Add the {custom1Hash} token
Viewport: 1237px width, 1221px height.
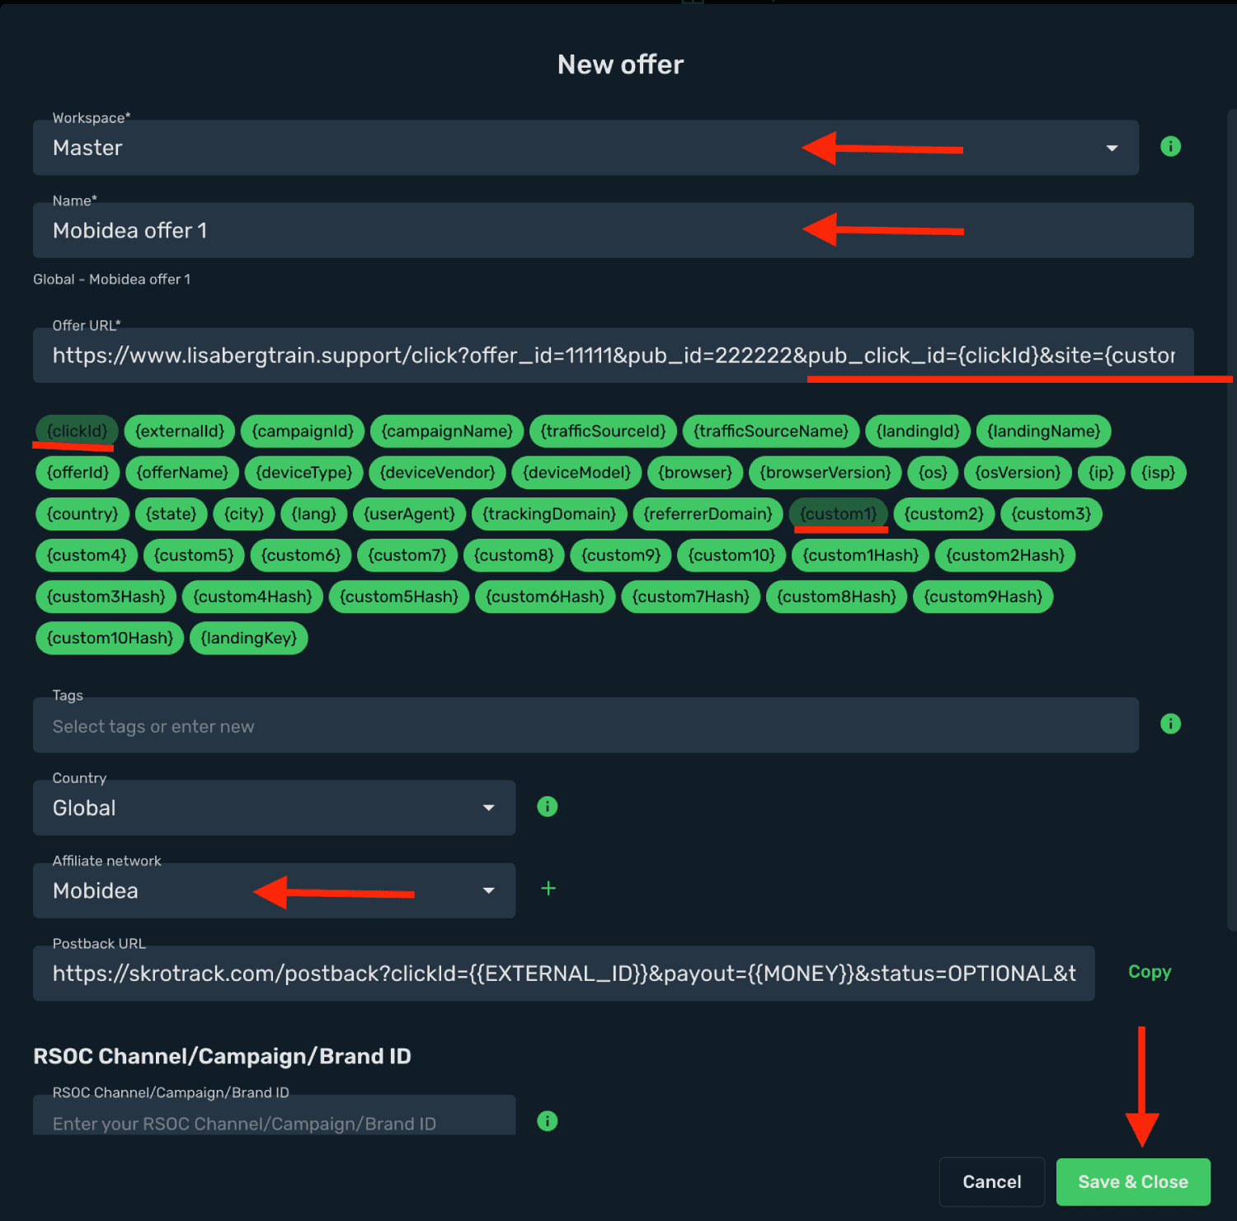coord(861,555)
